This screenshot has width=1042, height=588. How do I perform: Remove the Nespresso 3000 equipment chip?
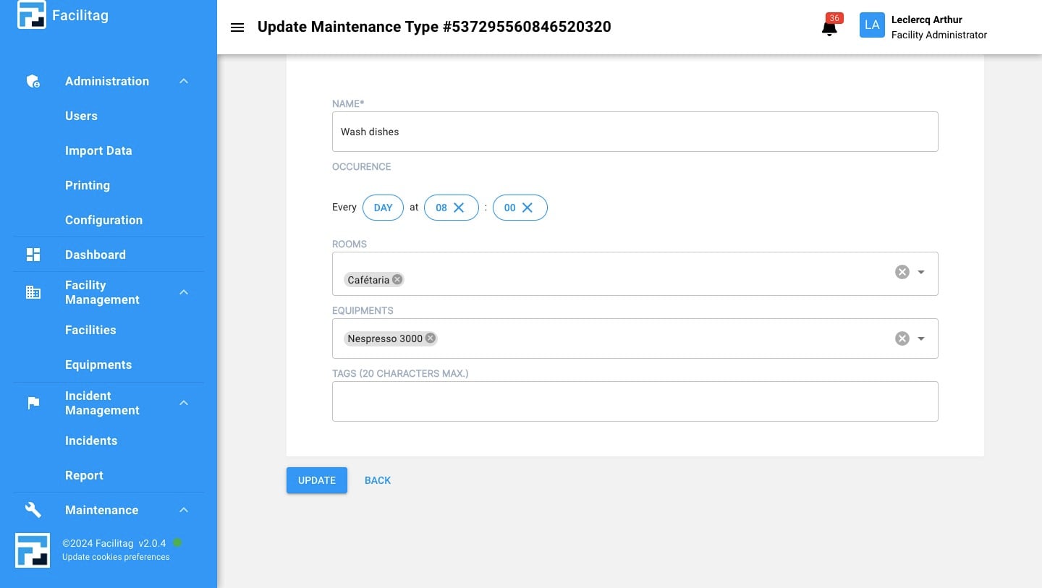[x=431, y=338]
